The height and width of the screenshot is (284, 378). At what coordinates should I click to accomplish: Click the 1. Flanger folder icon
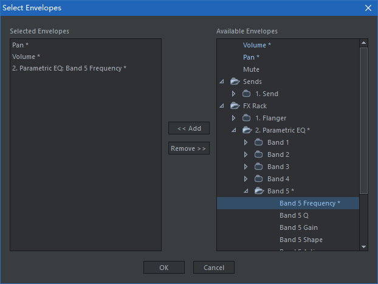click(x=247, y=118)
